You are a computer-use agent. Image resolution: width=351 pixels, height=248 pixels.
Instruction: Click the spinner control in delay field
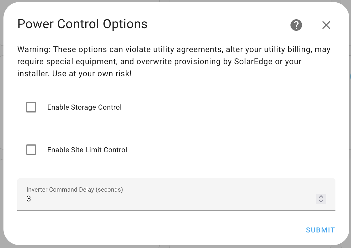(321, 199)
